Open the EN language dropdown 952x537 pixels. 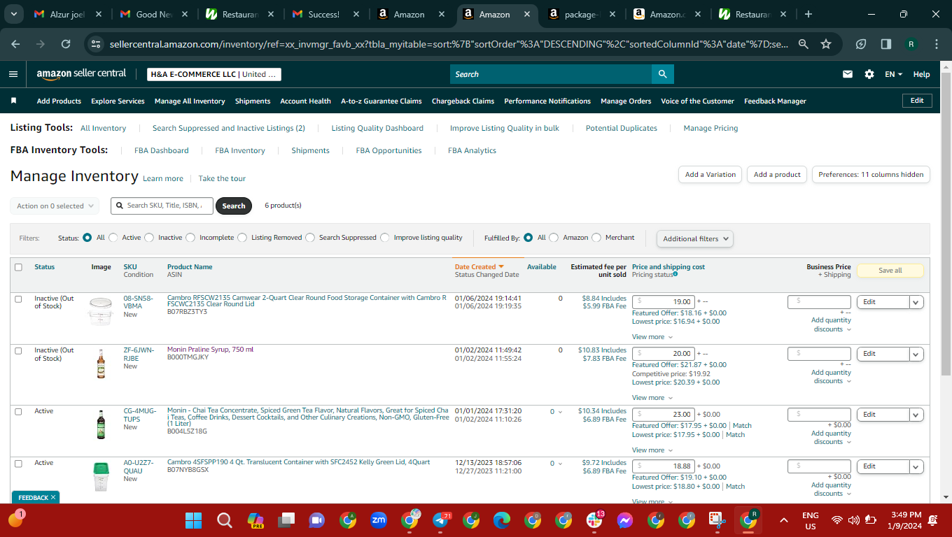pyautogui.click(x=894, y=74)
